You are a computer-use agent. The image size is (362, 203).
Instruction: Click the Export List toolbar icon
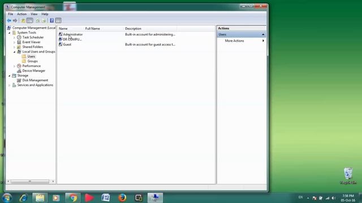44,20
